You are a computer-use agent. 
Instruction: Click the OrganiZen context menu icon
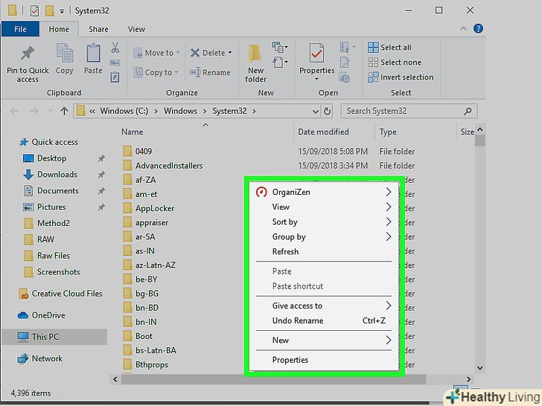pyautogui.click(x=261, y=192)
